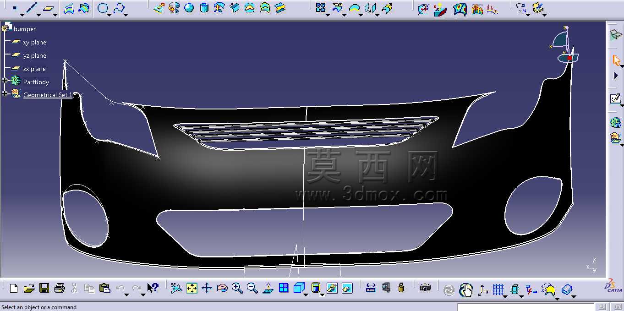Create a new document
The height and width of the screenshot is (311, 624).
point(14,288)
